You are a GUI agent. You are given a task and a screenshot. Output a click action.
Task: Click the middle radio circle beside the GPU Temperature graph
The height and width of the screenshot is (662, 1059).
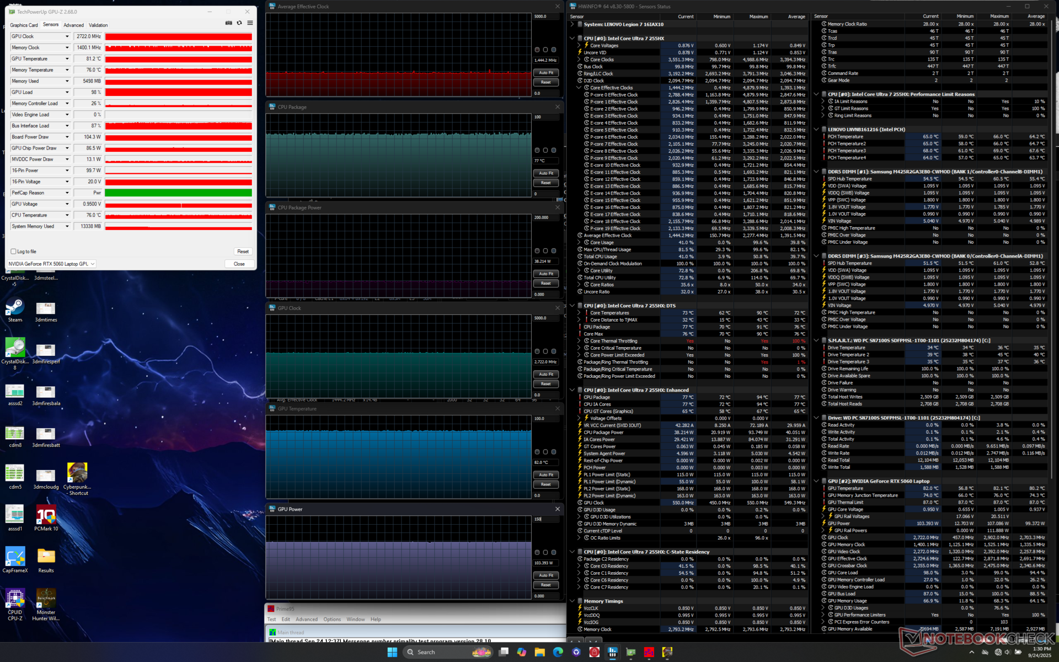545,452
